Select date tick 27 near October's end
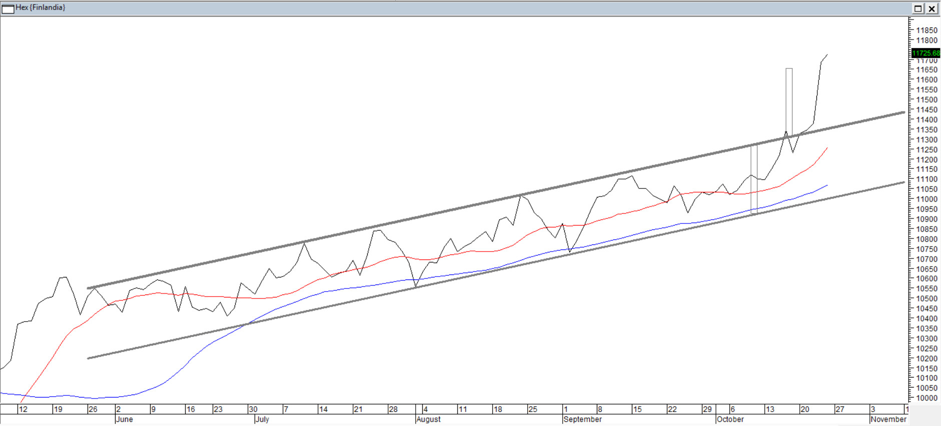Image resolution: width=941 pixels, height=426 pixels. 840,409
